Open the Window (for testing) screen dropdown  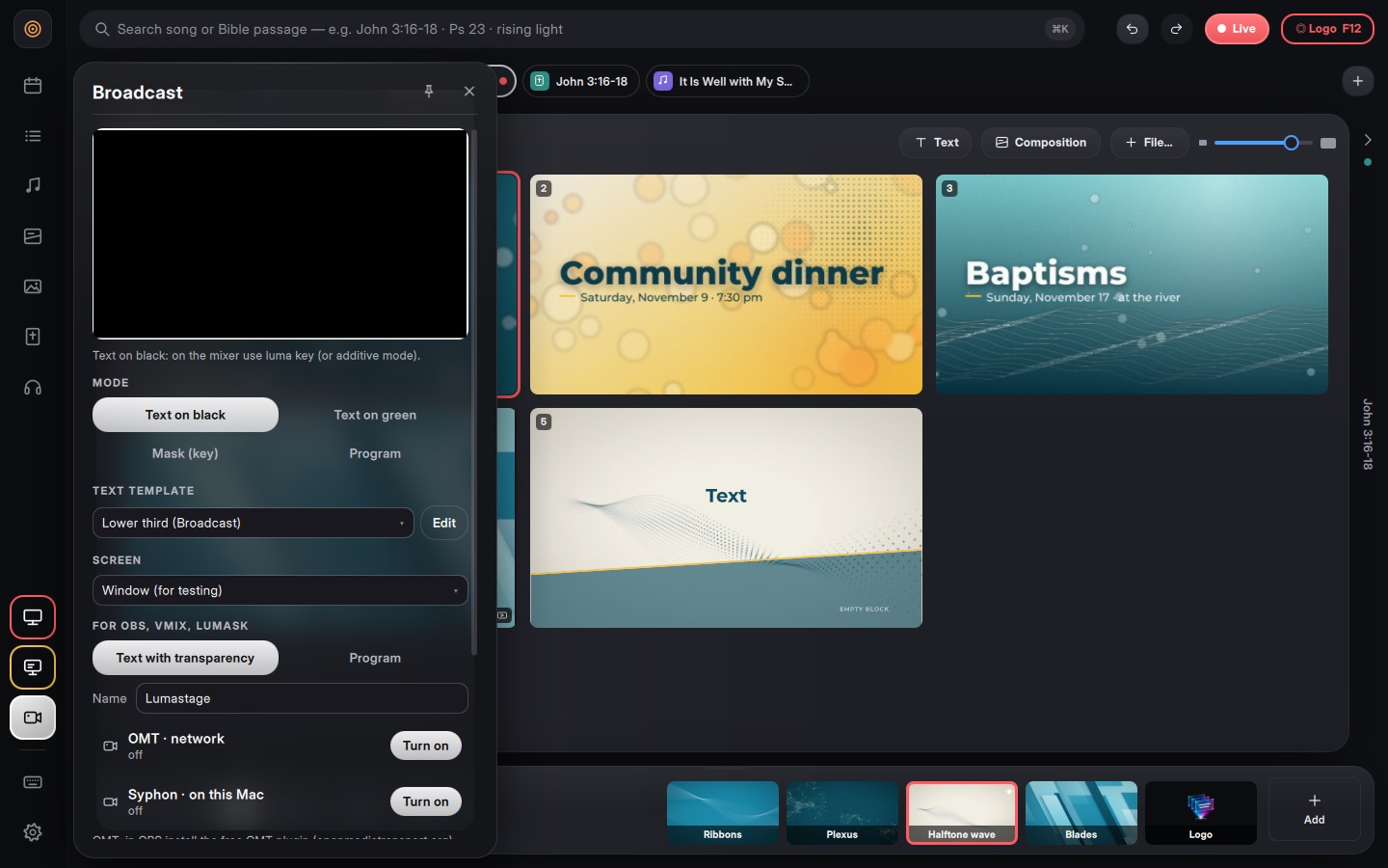click(280, 590)
